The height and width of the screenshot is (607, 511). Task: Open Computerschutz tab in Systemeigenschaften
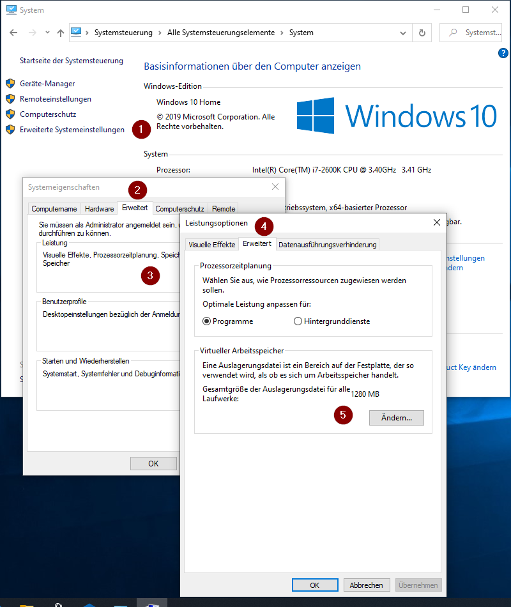pyautogui.click(x=179, y=209)
